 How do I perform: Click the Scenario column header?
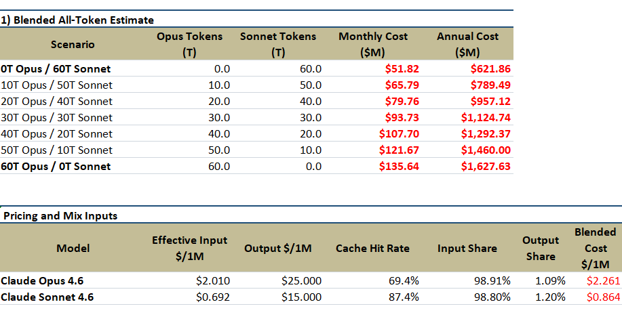pyautogui.click(x=73, y=45)
